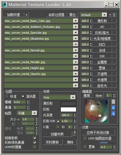
Task: Select the 标准 radio button
Action: [7, 96]
